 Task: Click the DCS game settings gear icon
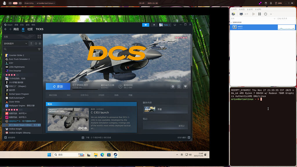173,86
